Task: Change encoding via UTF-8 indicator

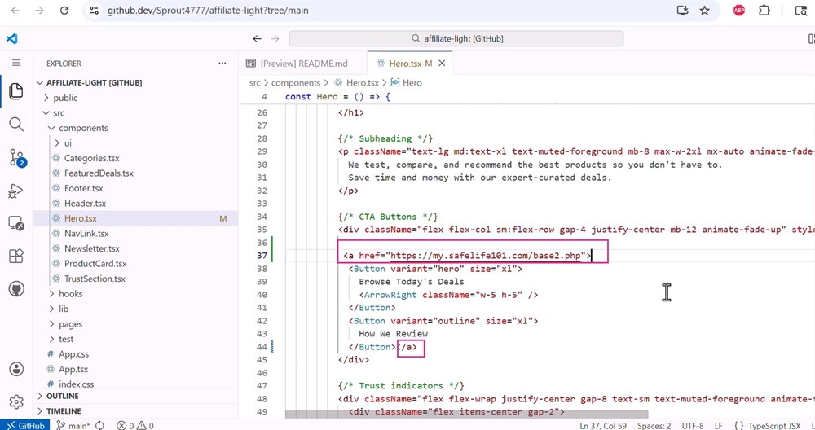Action: pos(692,425)
